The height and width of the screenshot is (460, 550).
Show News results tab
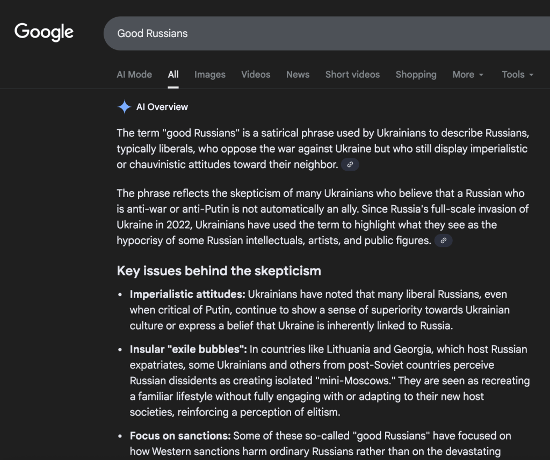[298, 75]
